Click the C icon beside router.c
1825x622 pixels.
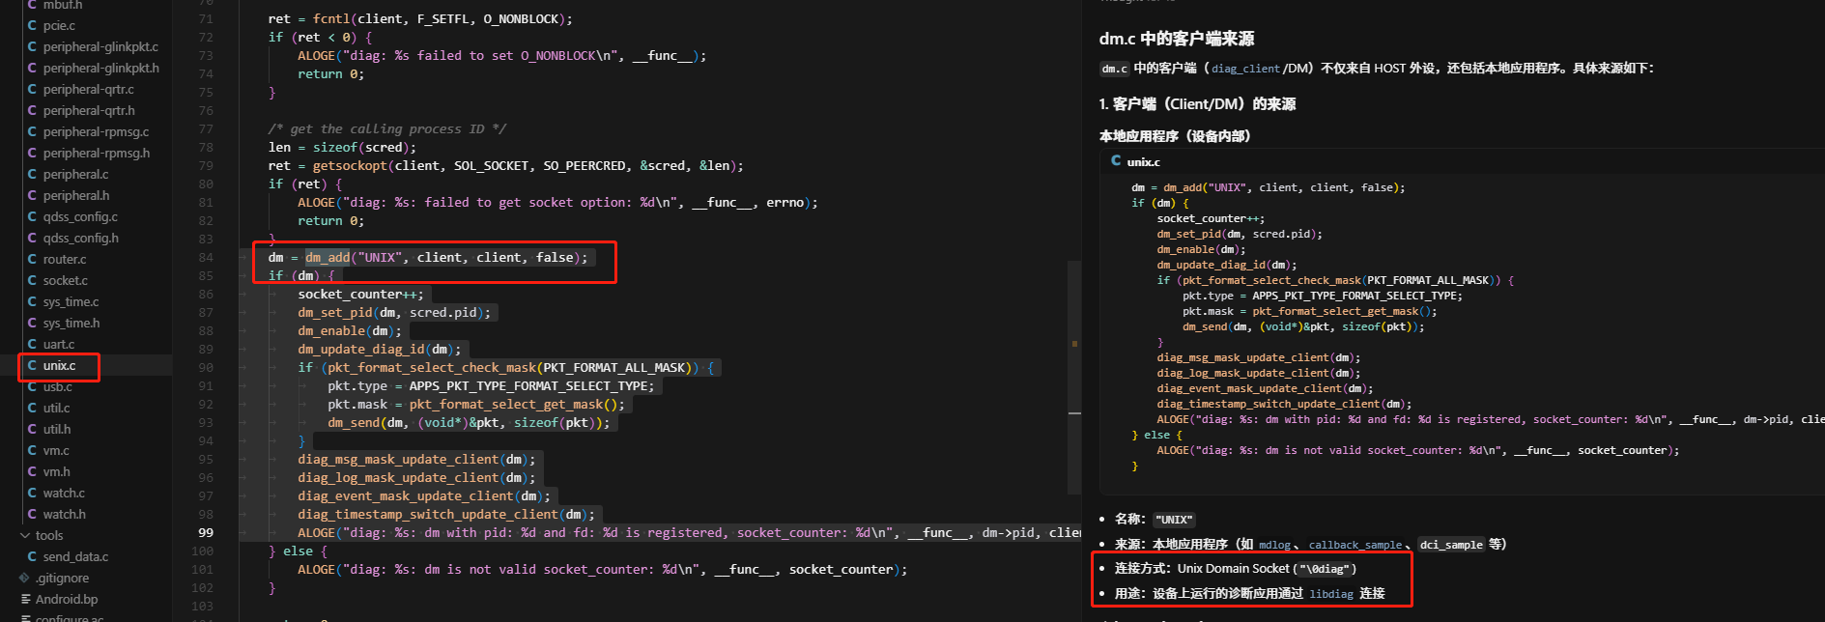[32, 259]
